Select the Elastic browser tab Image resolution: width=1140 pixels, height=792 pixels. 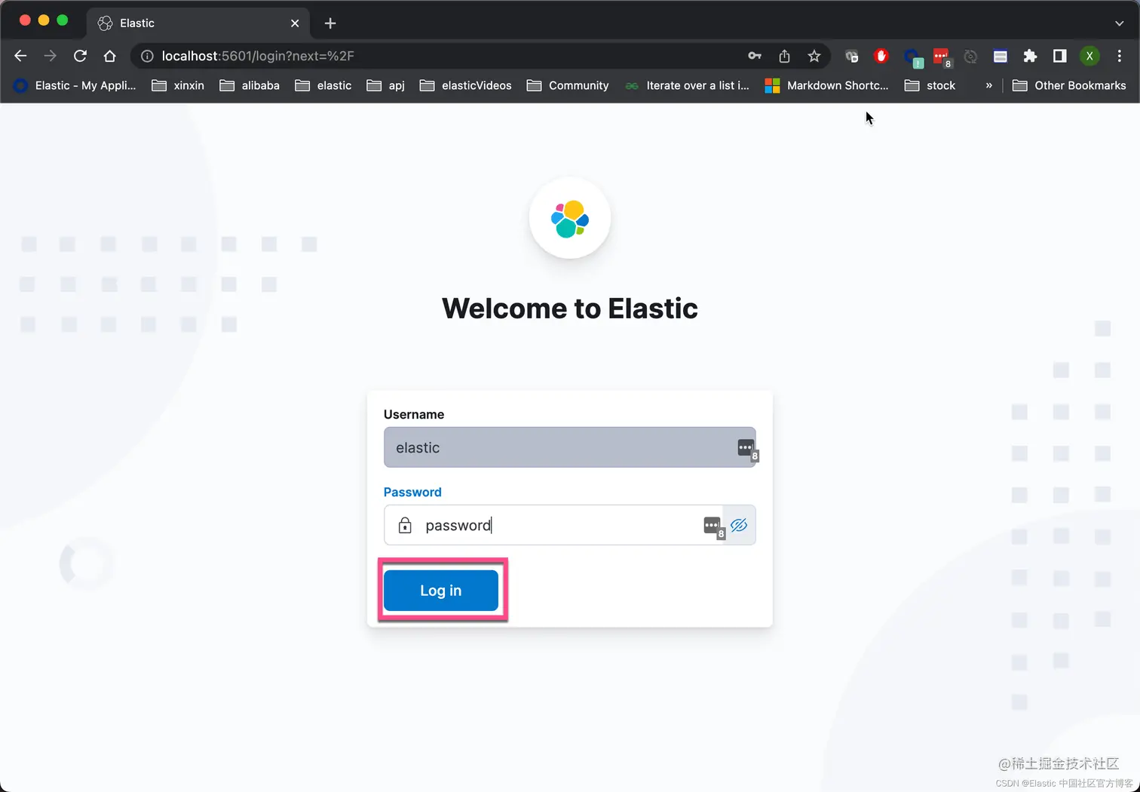198,23
